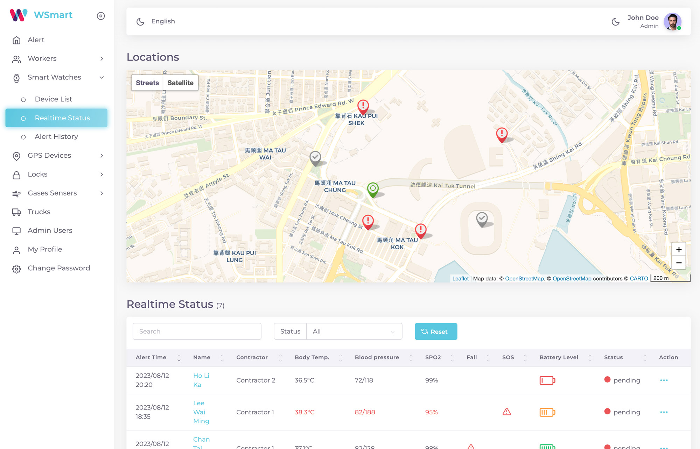Open the Trucks menu item
700x449 pixels.
click(39, 212)
